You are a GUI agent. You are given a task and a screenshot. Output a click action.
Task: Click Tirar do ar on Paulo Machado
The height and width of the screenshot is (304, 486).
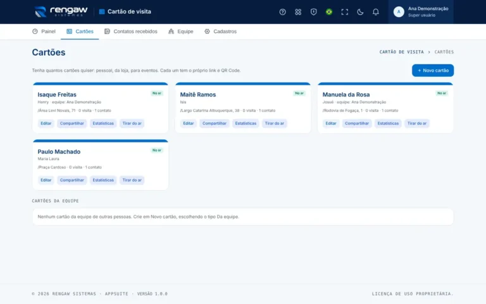click(x=132, y=180)
